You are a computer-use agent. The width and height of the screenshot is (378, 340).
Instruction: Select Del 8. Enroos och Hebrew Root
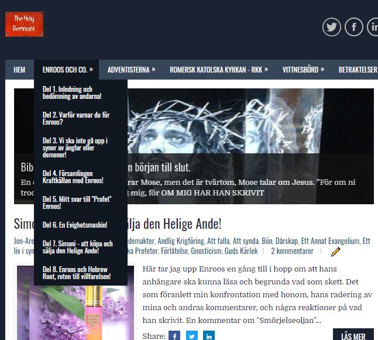click(77, 273)
